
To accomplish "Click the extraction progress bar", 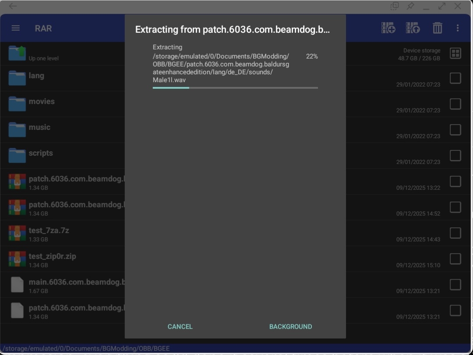I will (235, 88).
